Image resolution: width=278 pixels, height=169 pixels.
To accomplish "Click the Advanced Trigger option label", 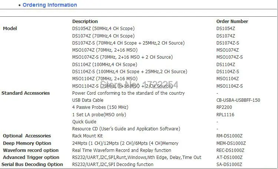I will [31, 157].
